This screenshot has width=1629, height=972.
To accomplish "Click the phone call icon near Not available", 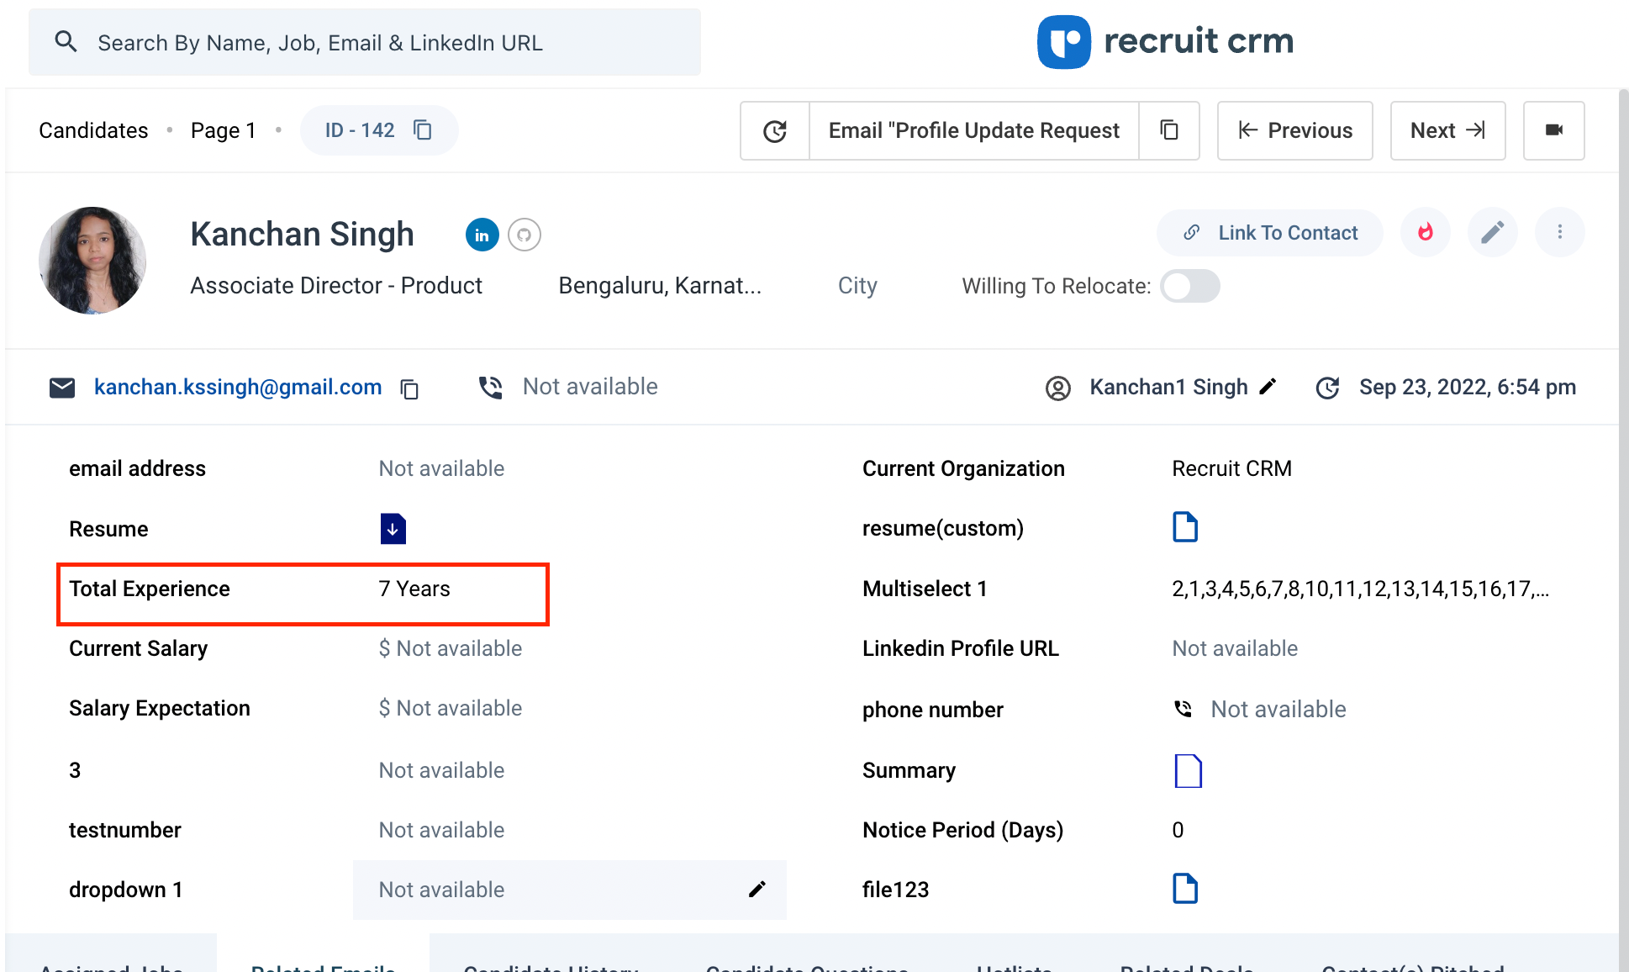I will 491,388.
